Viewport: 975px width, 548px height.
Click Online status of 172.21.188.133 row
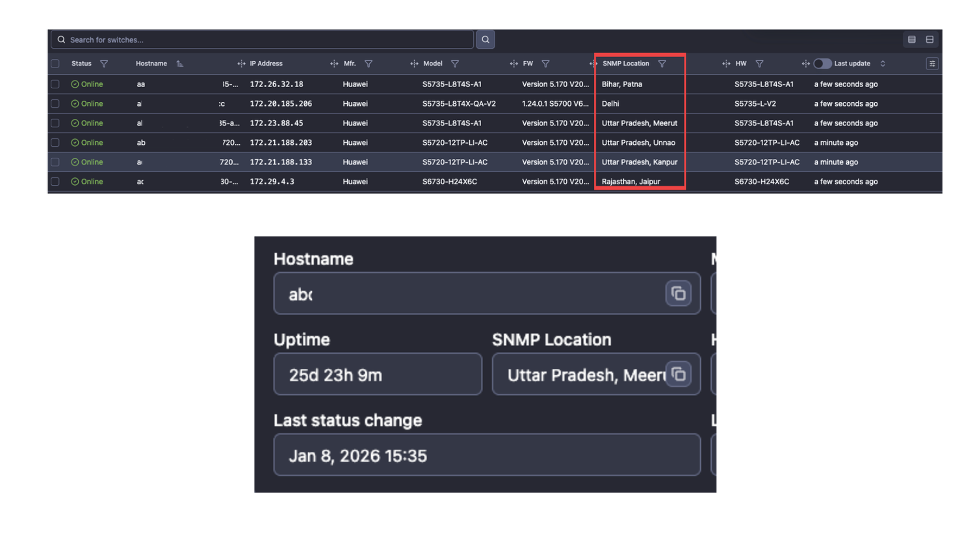click(87, 162)
